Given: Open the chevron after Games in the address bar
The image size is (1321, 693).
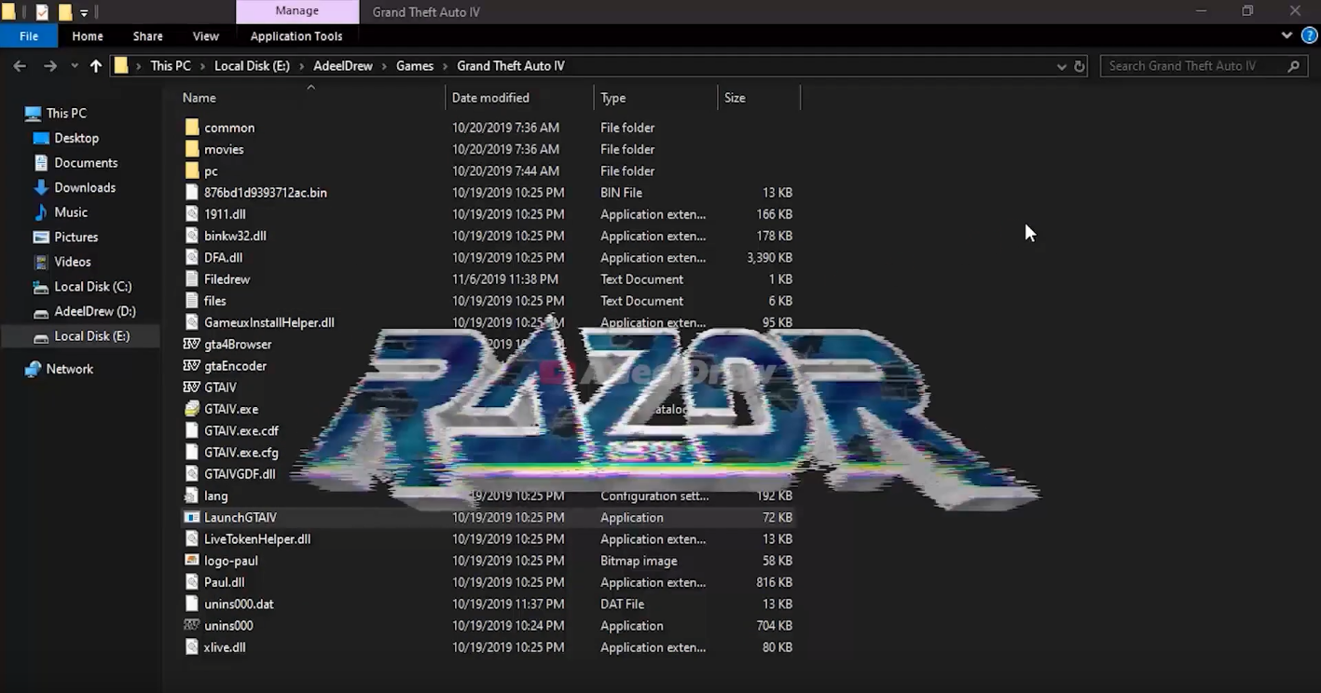Looking at the screenshot, I should tap(445, 66).
